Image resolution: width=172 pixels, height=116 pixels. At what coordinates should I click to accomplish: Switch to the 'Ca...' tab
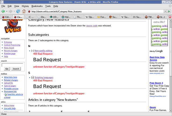click(x=18, y=17)
